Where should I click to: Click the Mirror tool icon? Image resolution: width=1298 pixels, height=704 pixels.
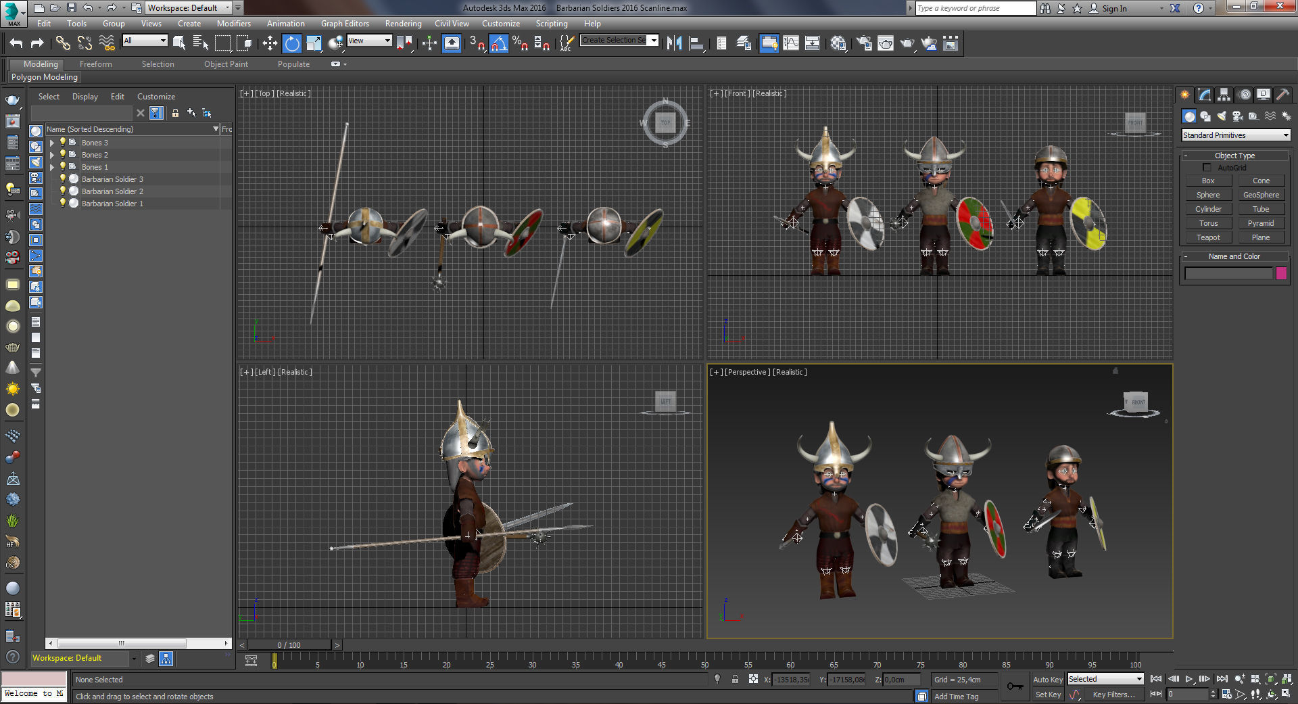[674, 44]
